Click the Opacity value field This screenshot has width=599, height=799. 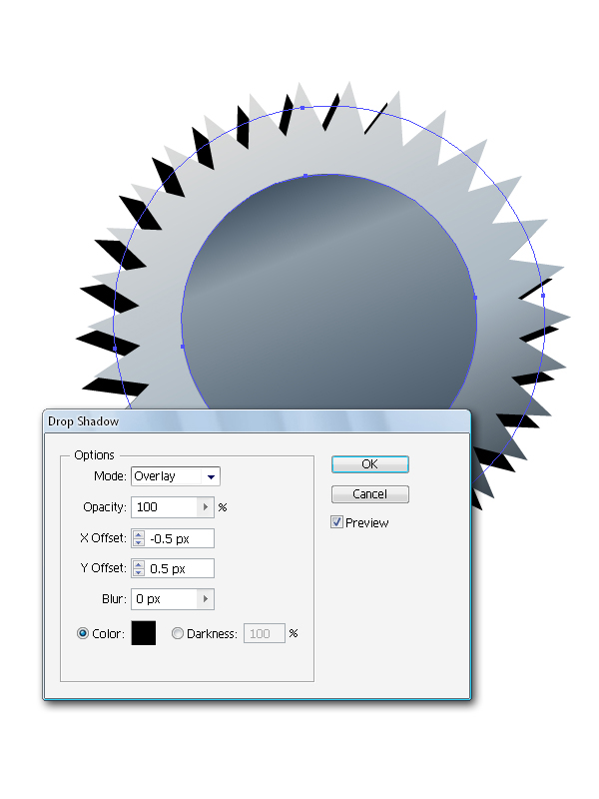pos(165,507)
